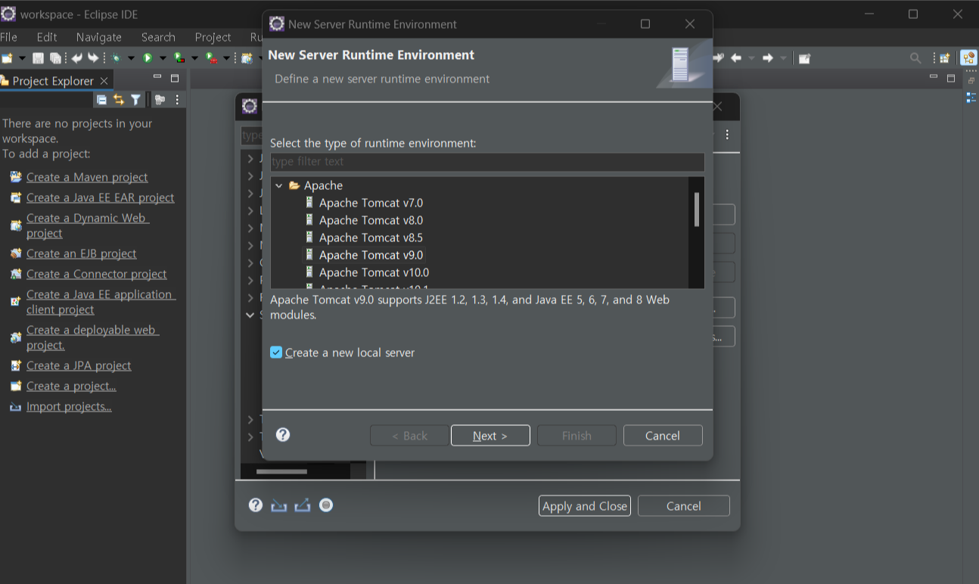The width and height of the screenshot is (979, 584).
Task: Open Create an EJB project link
Action: point(82,253)
